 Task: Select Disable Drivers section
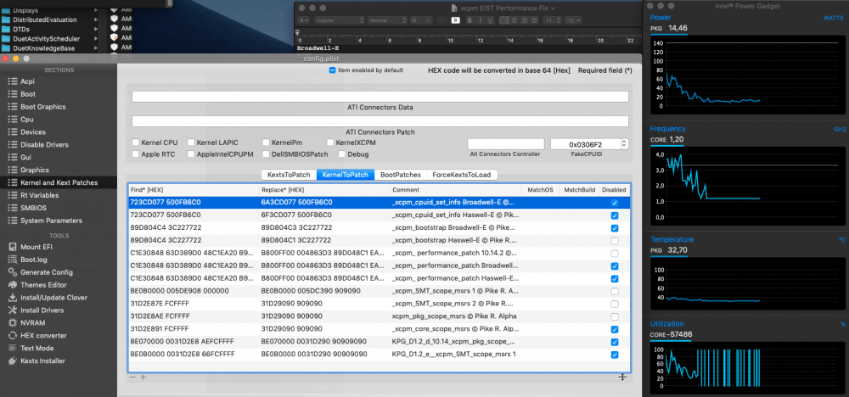click(x=44, y=144)
